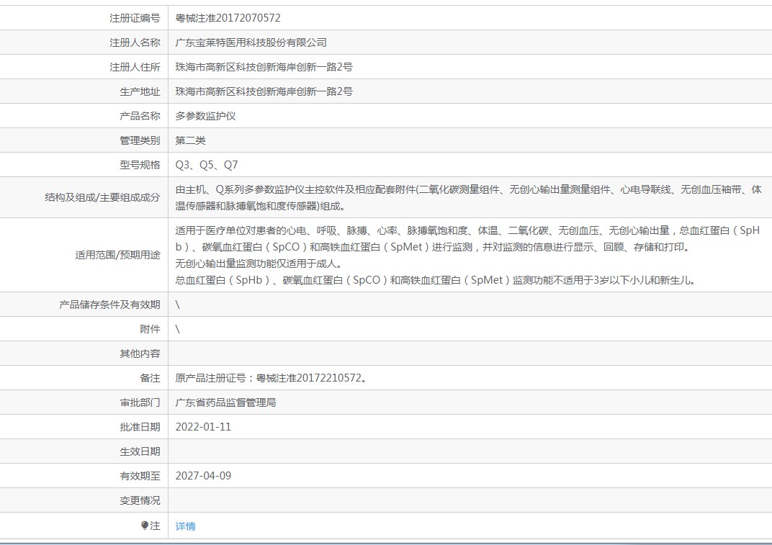Select approving department 广东省药品监督管理局
Screen dimensions: 772x545
[225, 402]
